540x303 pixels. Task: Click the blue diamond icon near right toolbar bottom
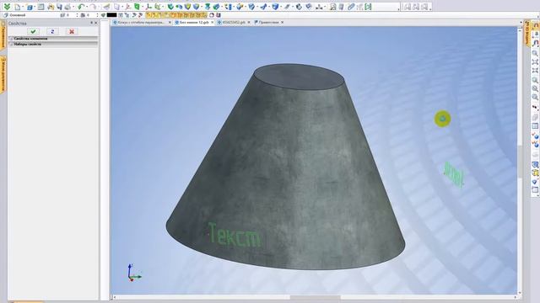[x=535, y=182]
